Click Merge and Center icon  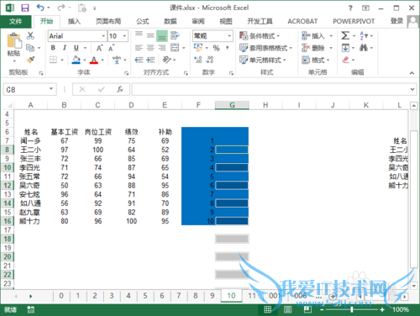pos(175,48)
